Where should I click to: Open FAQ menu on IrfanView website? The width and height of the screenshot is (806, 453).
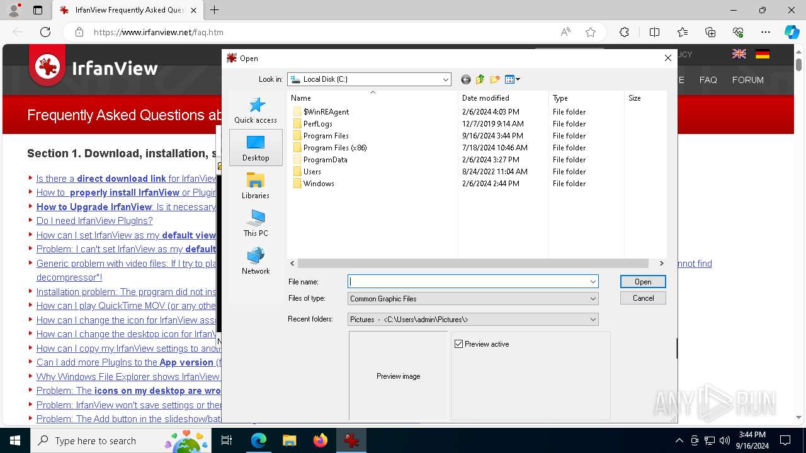[x=708, y=80]
